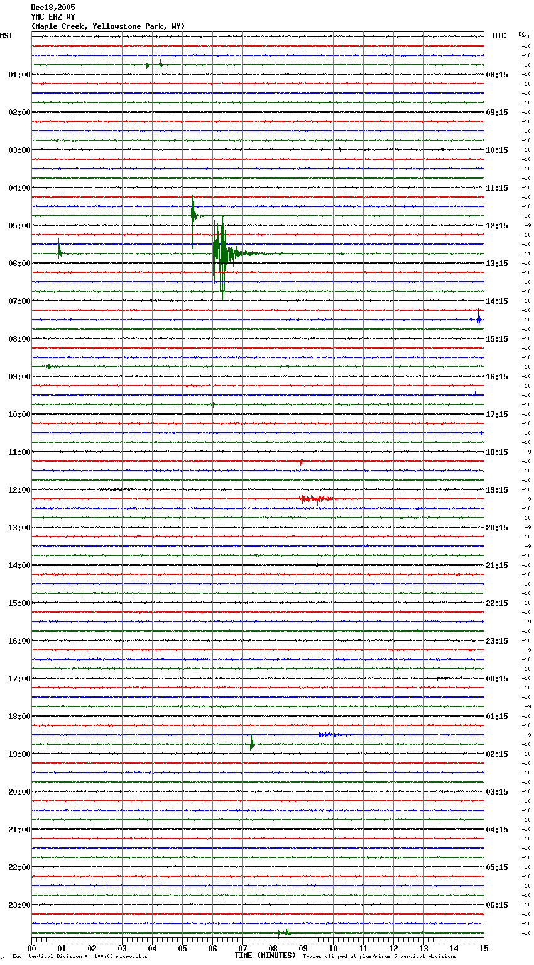The width and height of the screenshot is (534, 965).
Task: Click the green spike just before 19:00
Action: pos(252,744)
